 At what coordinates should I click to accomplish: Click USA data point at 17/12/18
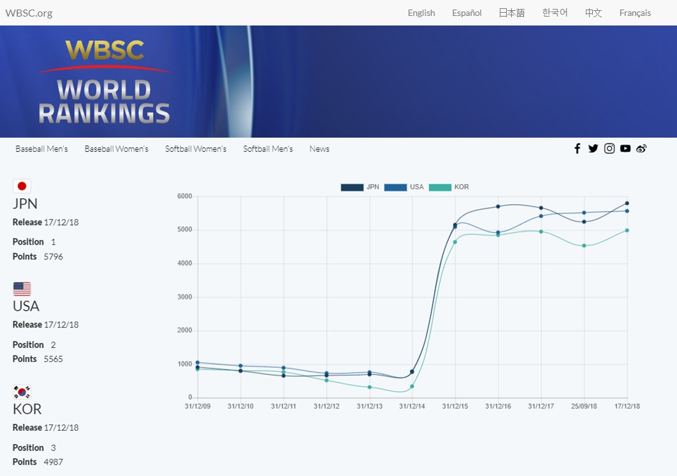627,211
